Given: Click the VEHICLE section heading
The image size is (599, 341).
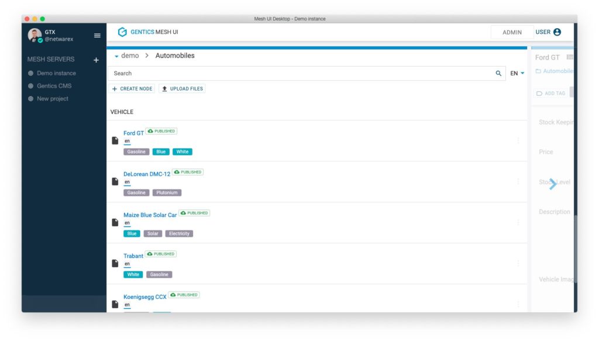Looking at the screenshot, I should 122,112.
